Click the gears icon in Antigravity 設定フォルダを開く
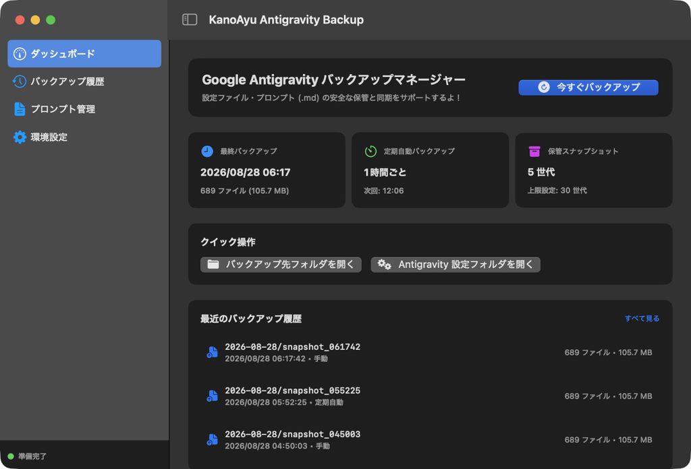This screenshot has width=691, height=469. [x=384, y=264]
